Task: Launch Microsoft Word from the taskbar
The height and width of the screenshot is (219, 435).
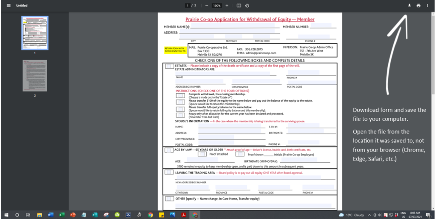Action: click(x=51, y=215)
